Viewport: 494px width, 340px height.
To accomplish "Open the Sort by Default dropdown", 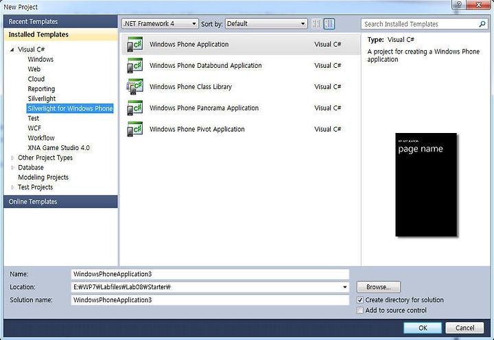I will [266, 23].
